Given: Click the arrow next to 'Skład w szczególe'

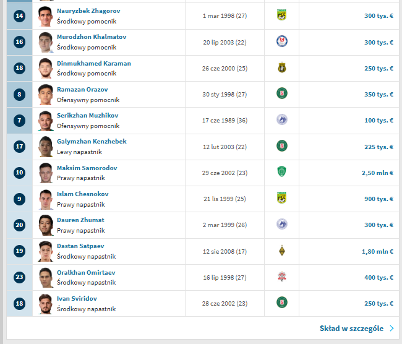Looking at the screenshot, I should [391, 329].
